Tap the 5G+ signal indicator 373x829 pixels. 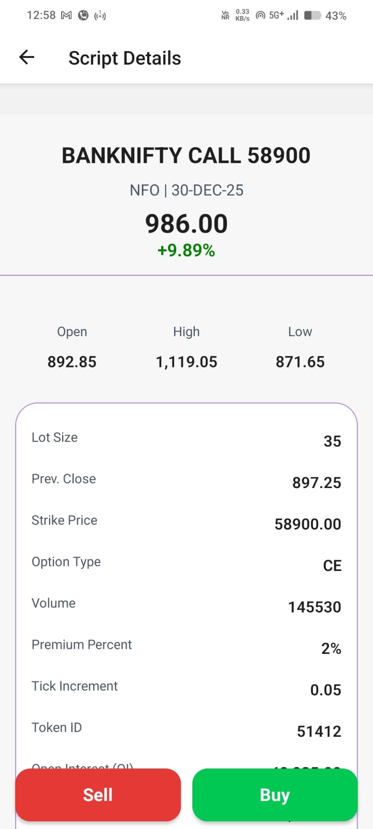pyautogui.click(x=277, y=16)
